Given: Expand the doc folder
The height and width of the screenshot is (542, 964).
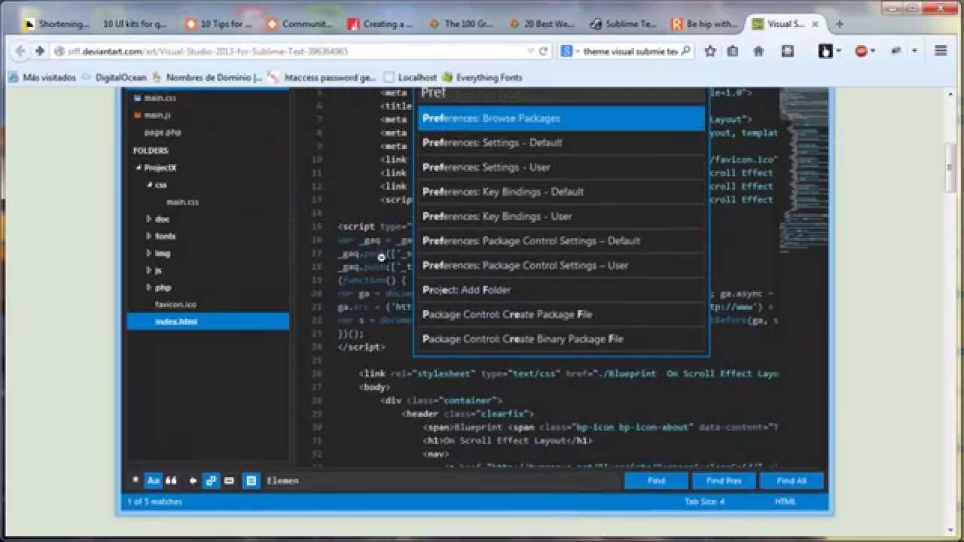Looking at the screenshot, I should pos(149,219).
